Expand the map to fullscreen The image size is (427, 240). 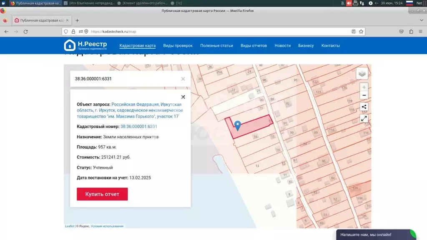(364, 118)
